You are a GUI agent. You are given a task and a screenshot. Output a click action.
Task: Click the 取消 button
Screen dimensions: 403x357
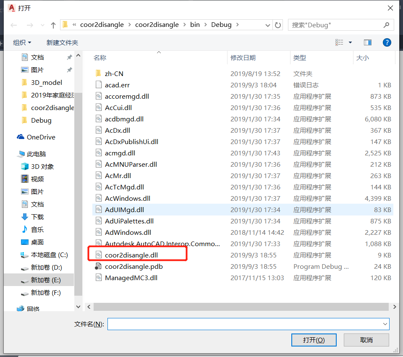click(366, 340)
